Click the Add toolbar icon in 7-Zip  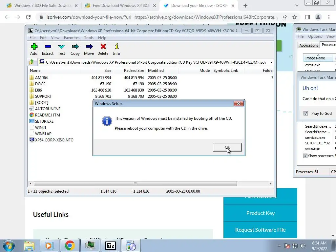pyautogui.click(x=34, y=49)
